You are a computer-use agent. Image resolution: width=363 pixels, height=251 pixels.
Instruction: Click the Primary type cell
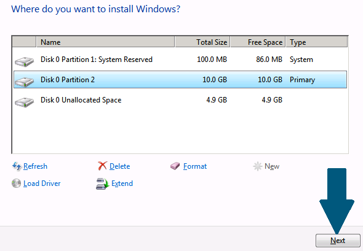click(x=302, y=80)
